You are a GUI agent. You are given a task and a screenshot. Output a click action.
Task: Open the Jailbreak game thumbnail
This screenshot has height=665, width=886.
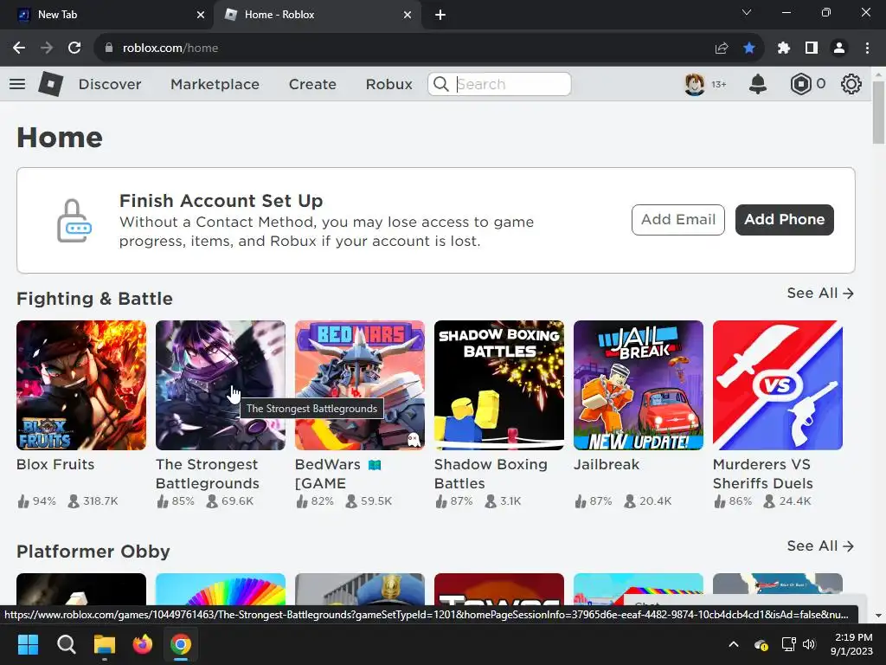click(x=639, y=385)
